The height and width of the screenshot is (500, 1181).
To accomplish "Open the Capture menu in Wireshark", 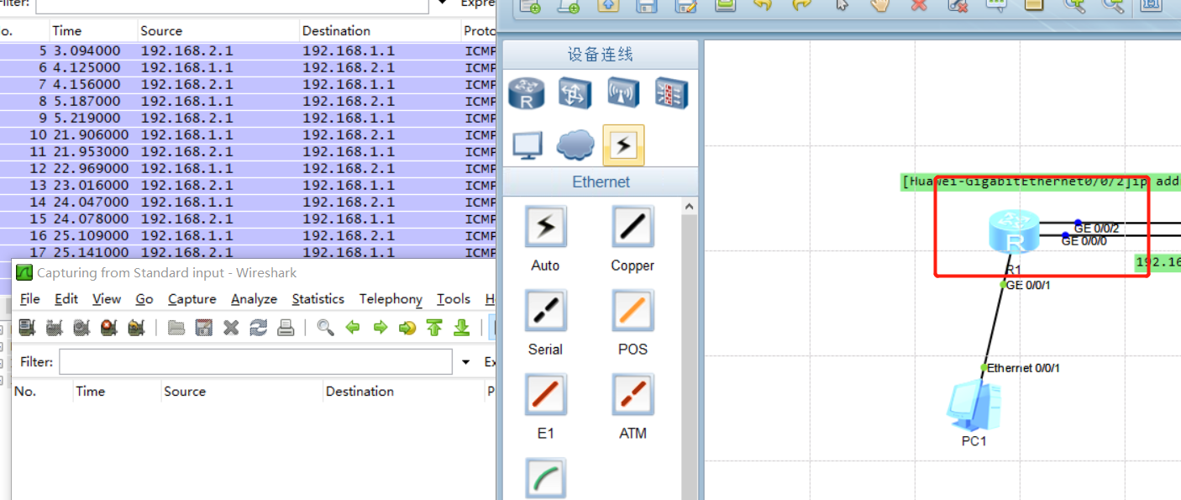I will point(192,299).
